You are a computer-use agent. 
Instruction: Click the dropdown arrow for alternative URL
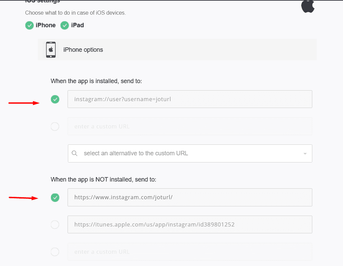tap(305, 154)
